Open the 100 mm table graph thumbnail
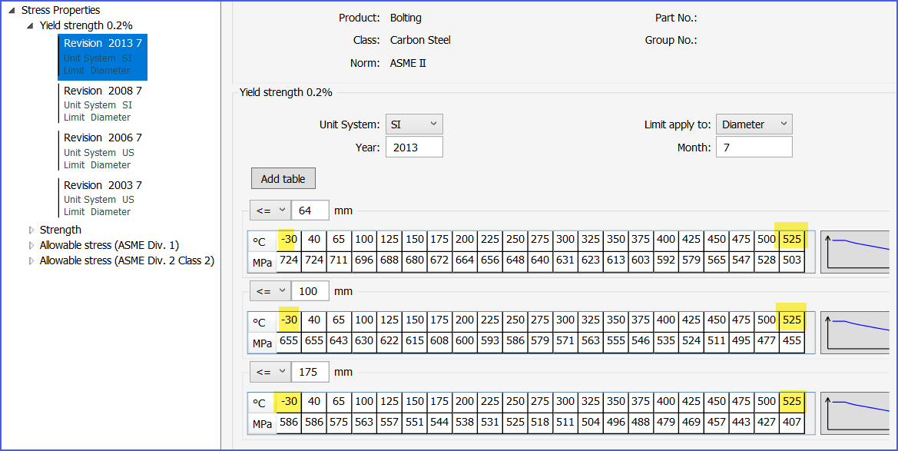 (857, 333)
